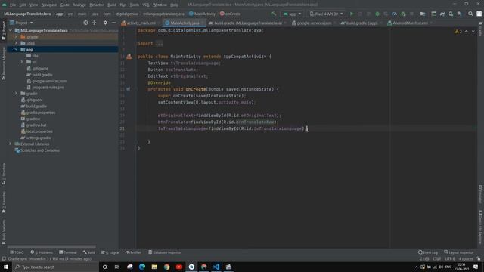Click the Select Opened File target icon
This screenshot has height=272, width=484.
click(85, 23)
